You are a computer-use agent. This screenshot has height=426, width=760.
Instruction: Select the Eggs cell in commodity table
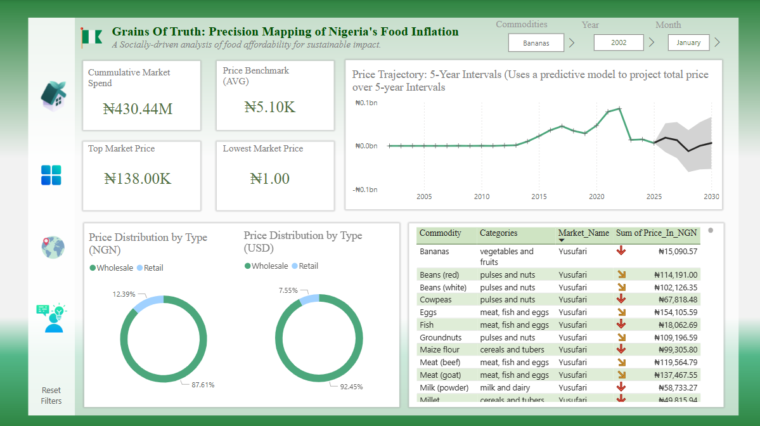point(428,313)
